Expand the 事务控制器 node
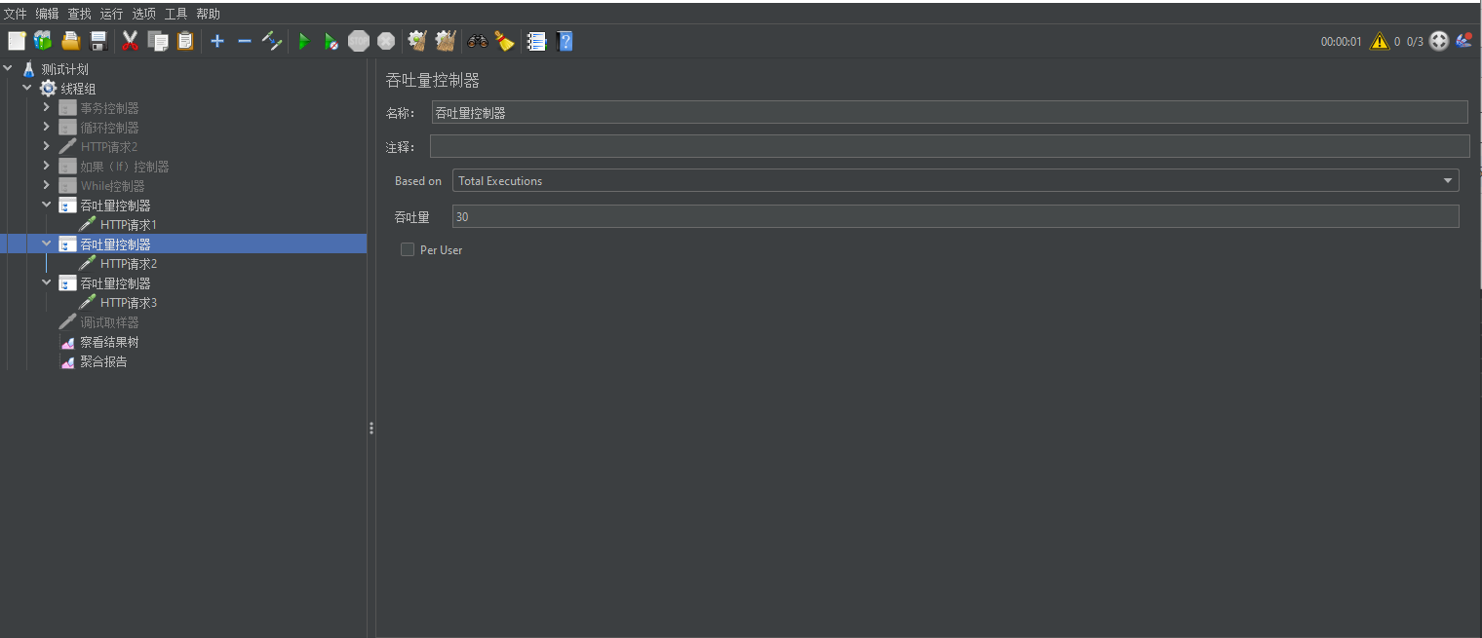 (46, 107)
